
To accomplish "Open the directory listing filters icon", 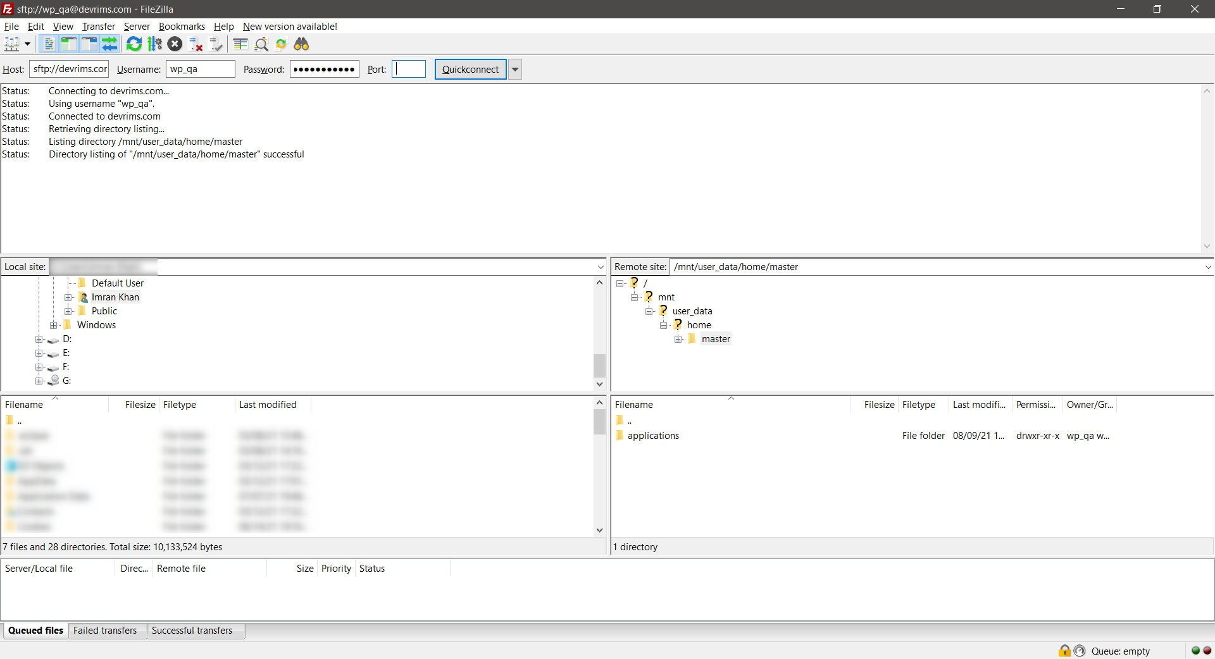I will pyautogui.click(x=240, y=44).
